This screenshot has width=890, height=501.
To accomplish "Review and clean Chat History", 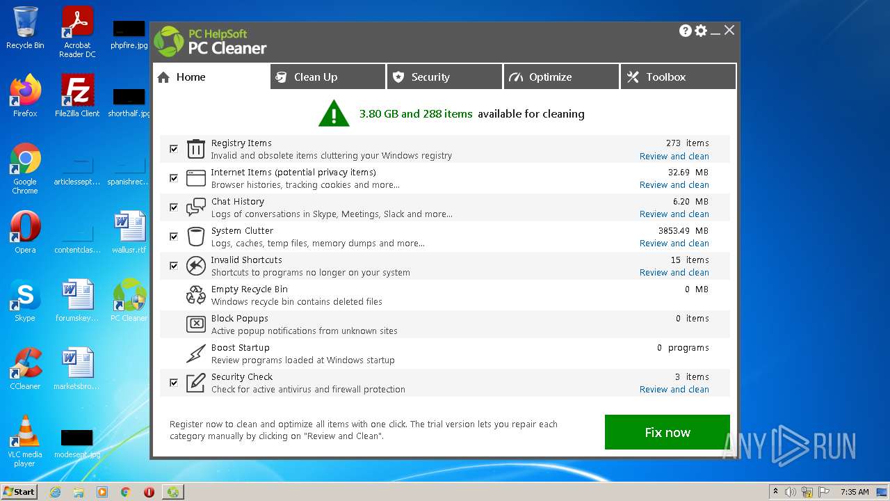I will [x=674, y=214].
